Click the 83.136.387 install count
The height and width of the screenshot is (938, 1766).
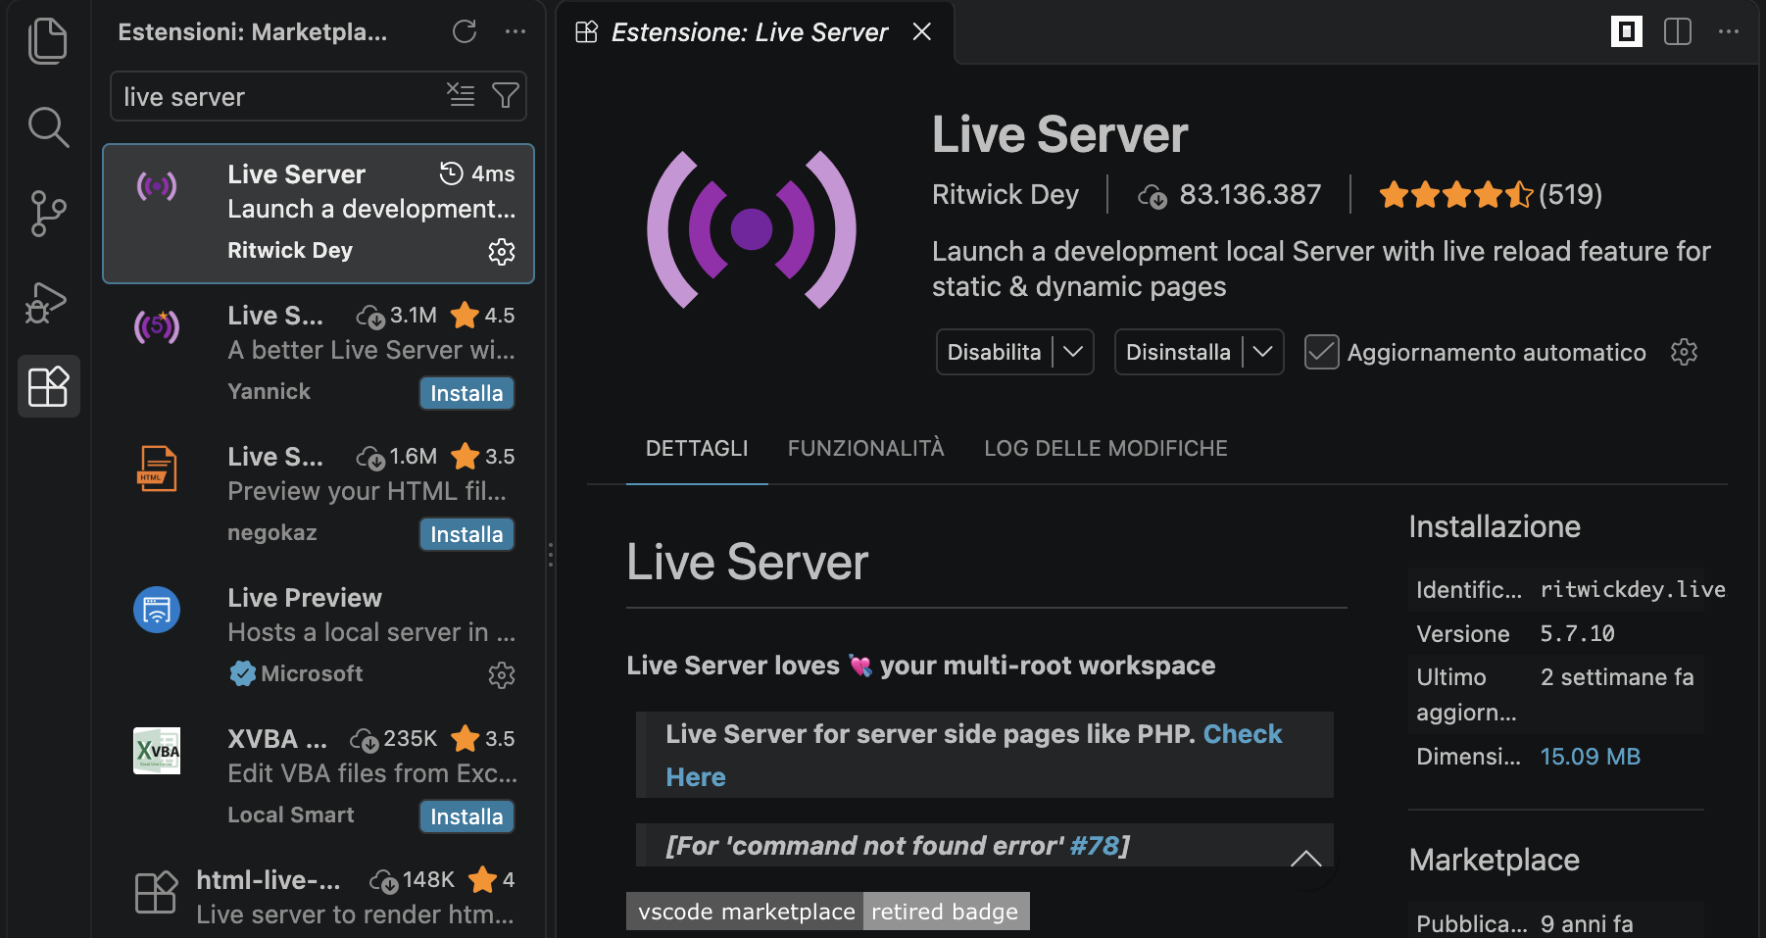click(x=1229, y=195)
